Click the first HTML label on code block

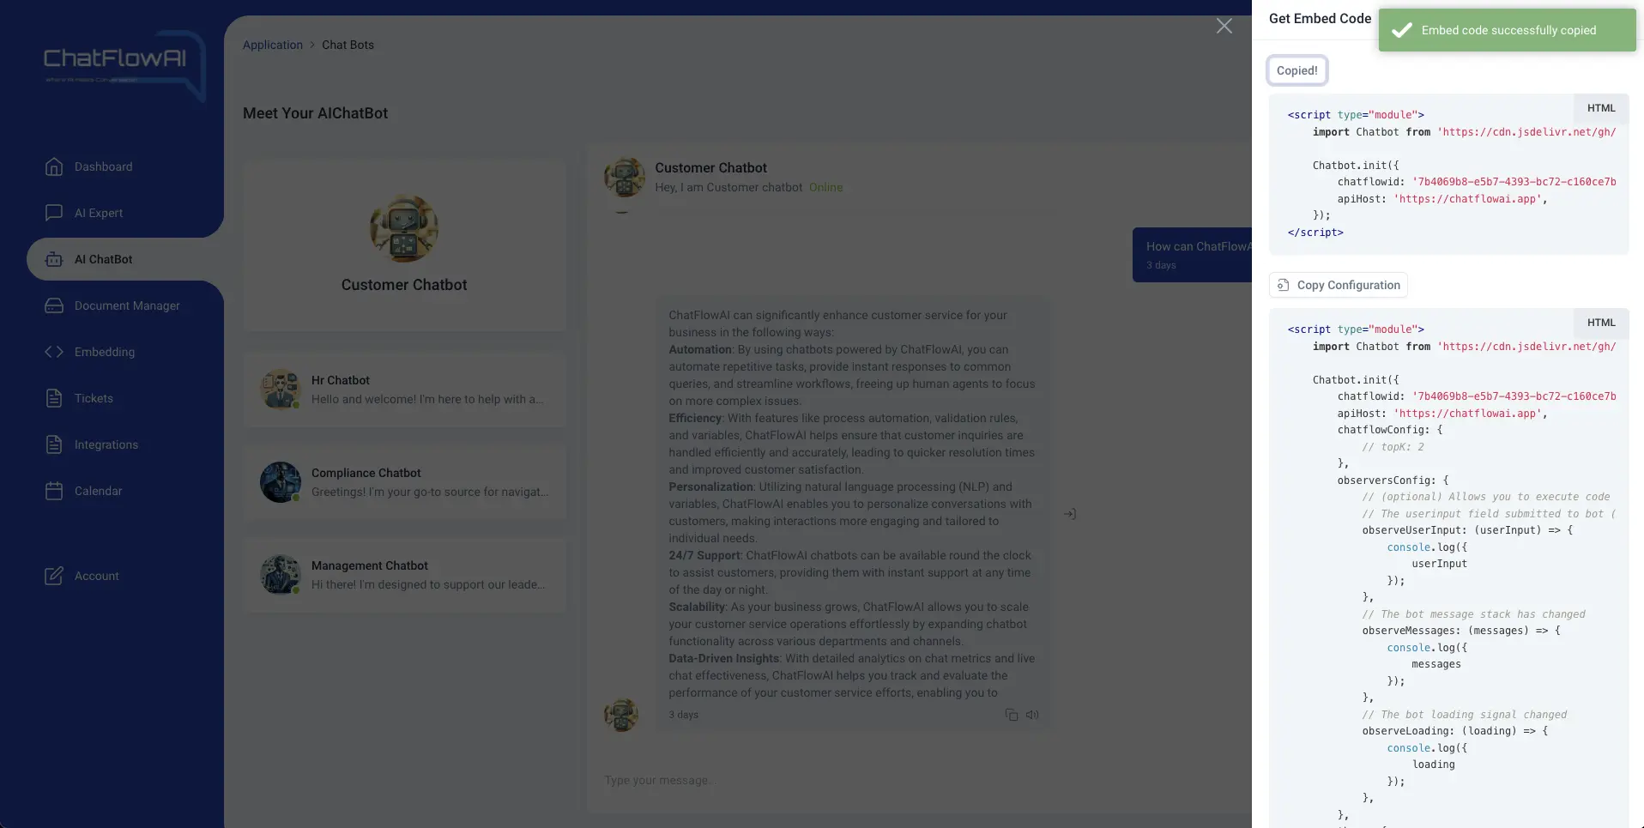click(1601, 108)
